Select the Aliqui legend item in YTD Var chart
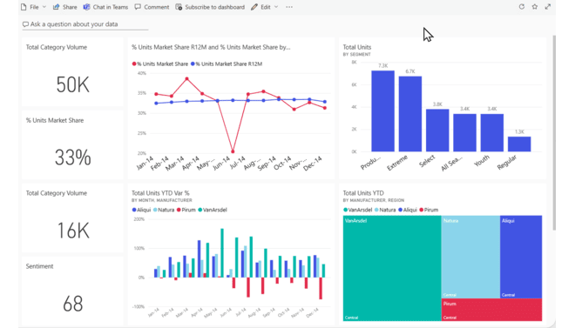The width and height of the screenshot is (575, 328). [141, 210]
